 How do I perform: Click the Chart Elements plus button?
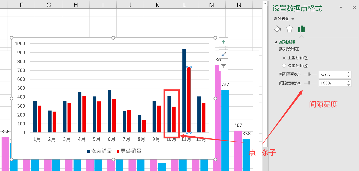click(223, 42)
